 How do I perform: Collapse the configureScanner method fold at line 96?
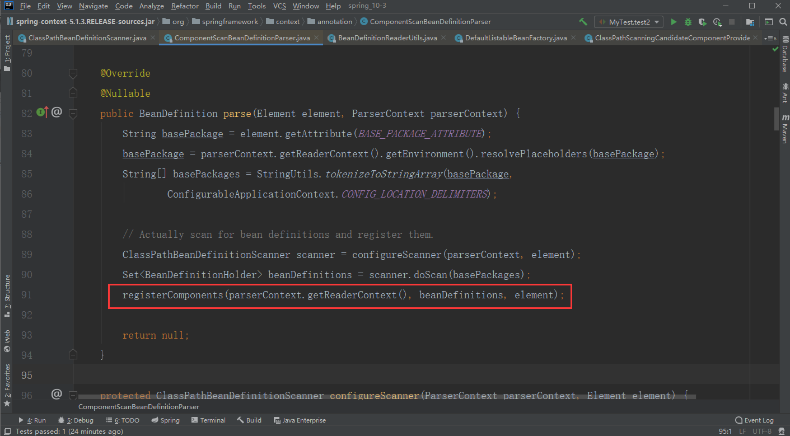point(73,395)
